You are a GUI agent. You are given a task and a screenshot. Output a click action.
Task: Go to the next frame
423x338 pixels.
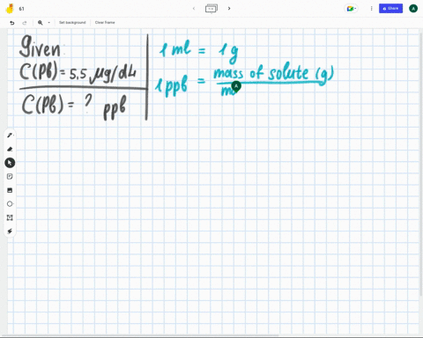click(x=229, y=9)
